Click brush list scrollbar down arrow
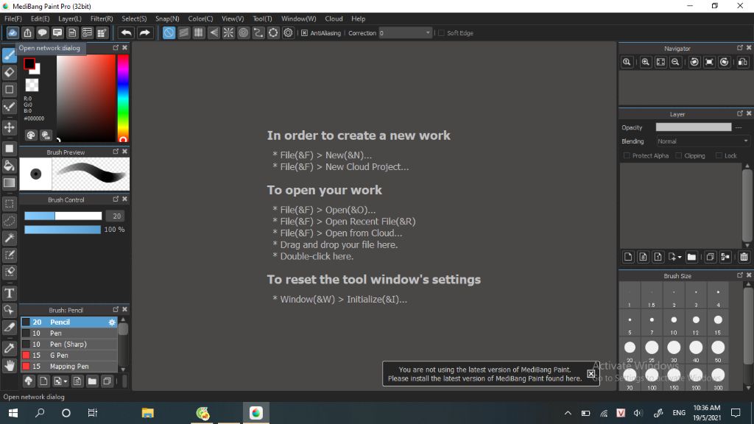The height and width of the screenshot is (424, 754). 123,370
